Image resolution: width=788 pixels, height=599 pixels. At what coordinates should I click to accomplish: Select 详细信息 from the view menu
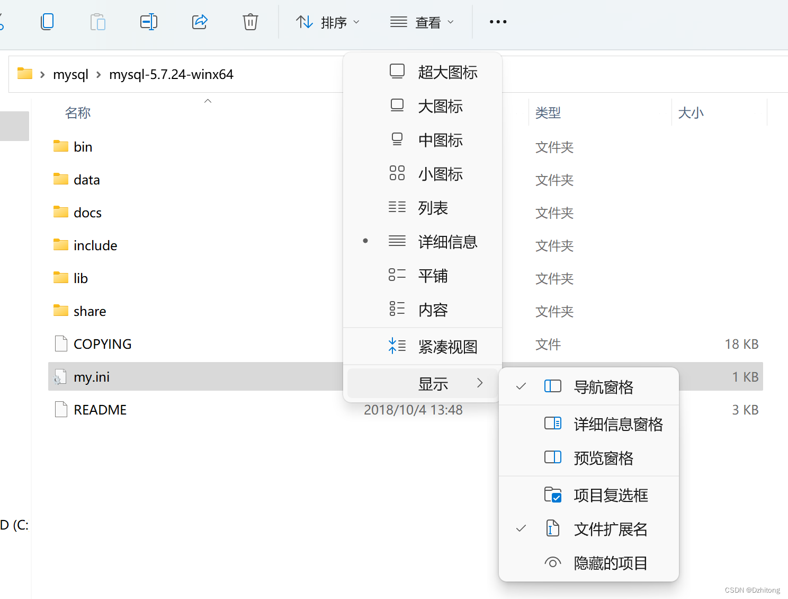[x=447, y=242]
